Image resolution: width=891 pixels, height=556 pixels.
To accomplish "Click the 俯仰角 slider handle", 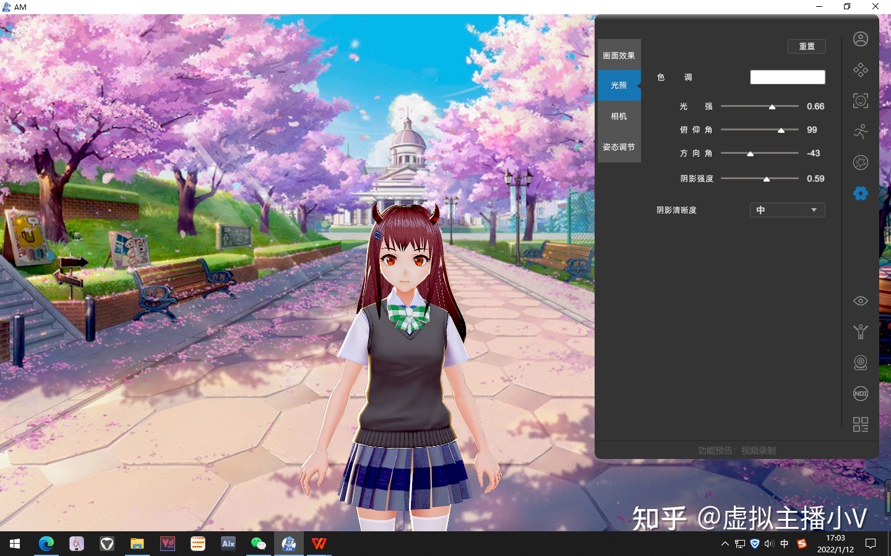I will coord(781,130).
